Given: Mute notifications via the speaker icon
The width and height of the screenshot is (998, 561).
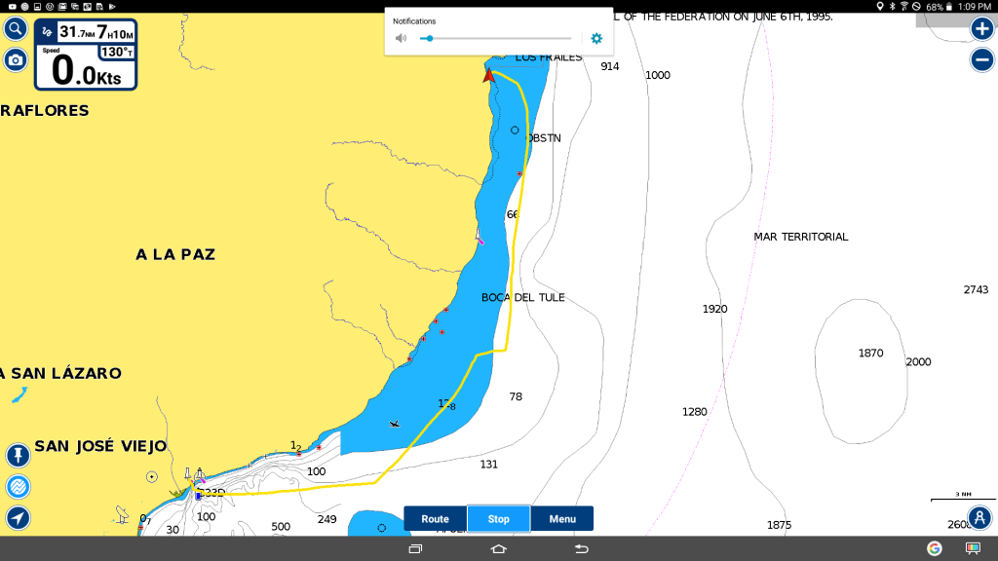Looking at the screenshot, I should (401, 39).
